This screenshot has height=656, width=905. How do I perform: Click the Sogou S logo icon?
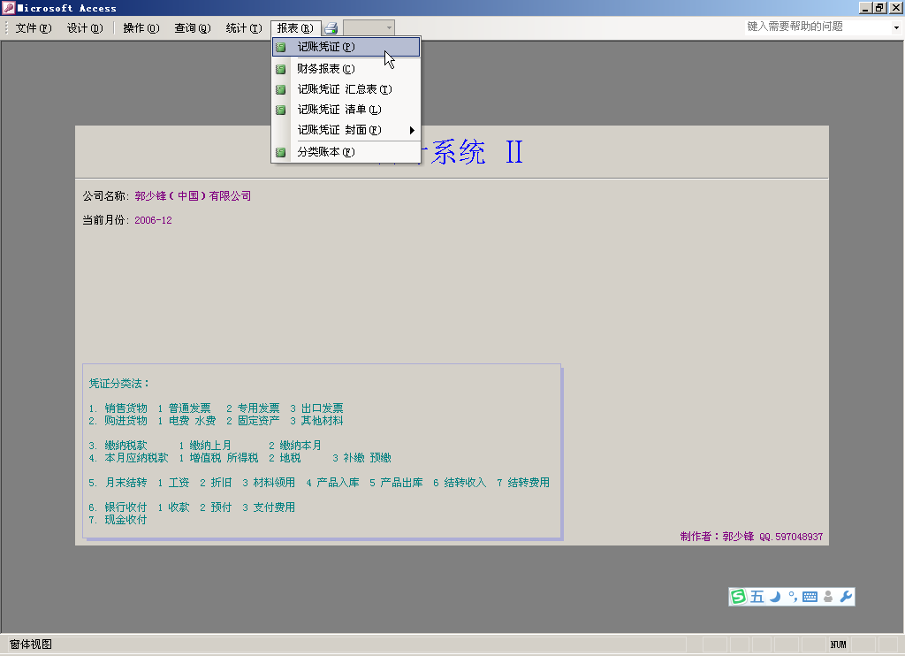pyautogui.click(x=738, y=597)
